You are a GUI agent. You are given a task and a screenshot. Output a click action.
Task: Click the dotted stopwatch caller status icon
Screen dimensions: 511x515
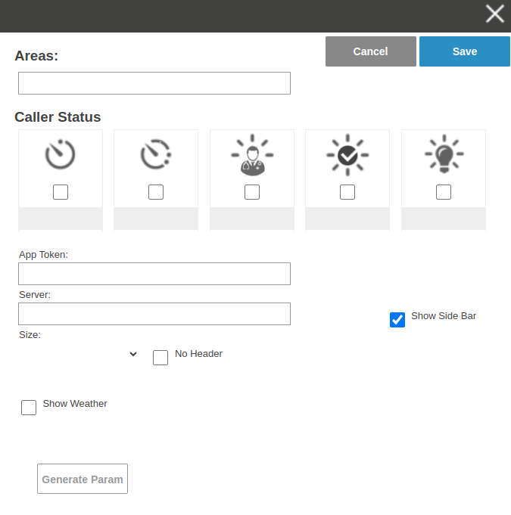156,155
